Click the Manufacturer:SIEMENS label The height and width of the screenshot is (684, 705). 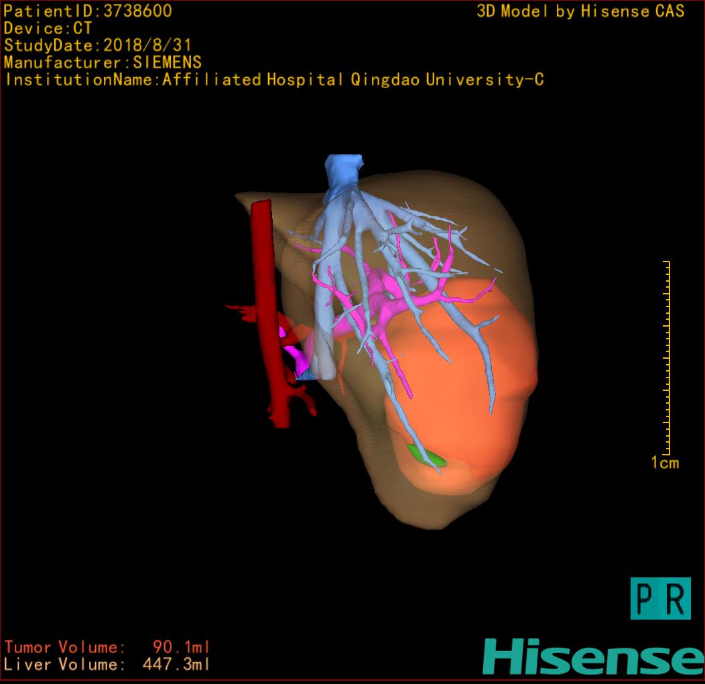(x=103, y=62)
